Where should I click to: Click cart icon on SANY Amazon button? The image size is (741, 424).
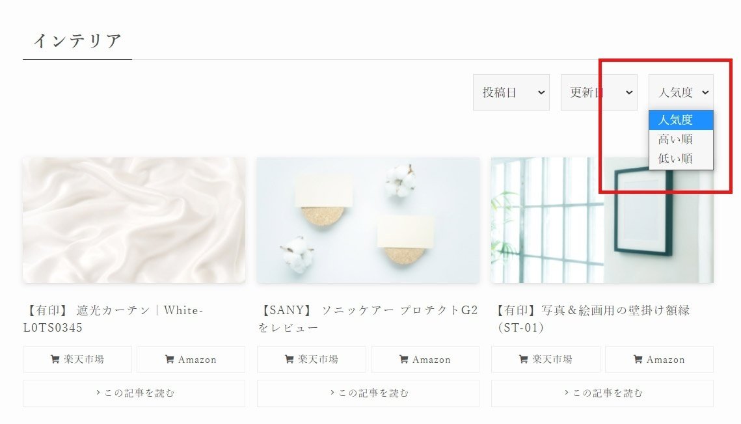(403, 360)
